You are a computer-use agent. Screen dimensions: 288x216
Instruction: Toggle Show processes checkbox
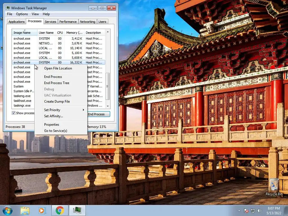[13, 113]
